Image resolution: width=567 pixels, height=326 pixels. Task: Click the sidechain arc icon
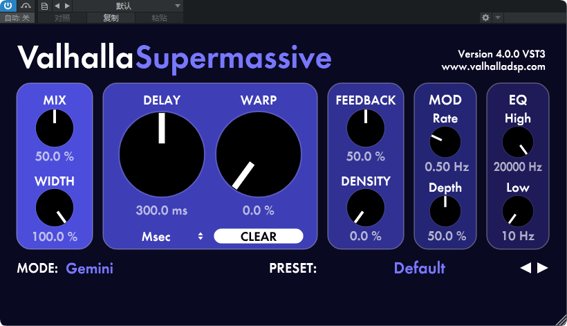tap(26, 6)
